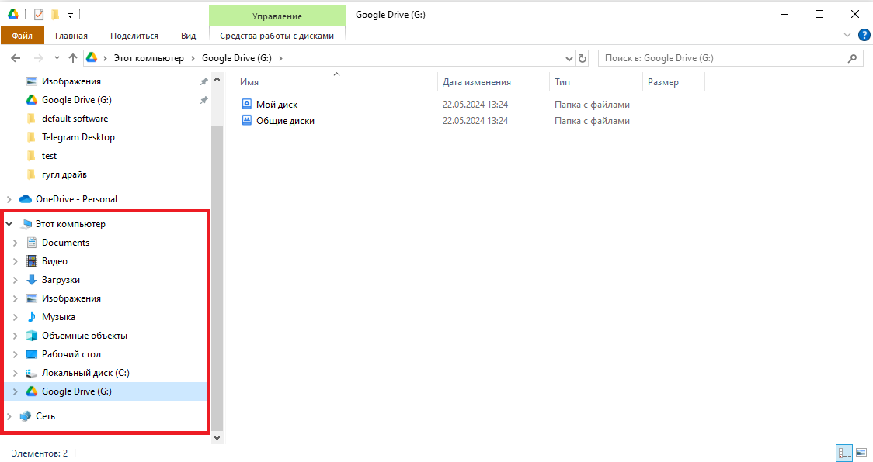
Task: Click the back navigation arrow
Action: tap(16, 58)
